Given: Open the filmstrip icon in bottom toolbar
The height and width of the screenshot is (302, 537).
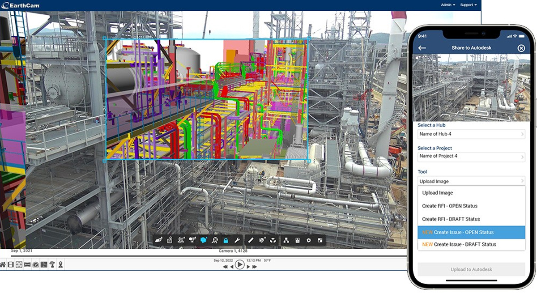Looking at the screenshot, I should tap(11, 265).
